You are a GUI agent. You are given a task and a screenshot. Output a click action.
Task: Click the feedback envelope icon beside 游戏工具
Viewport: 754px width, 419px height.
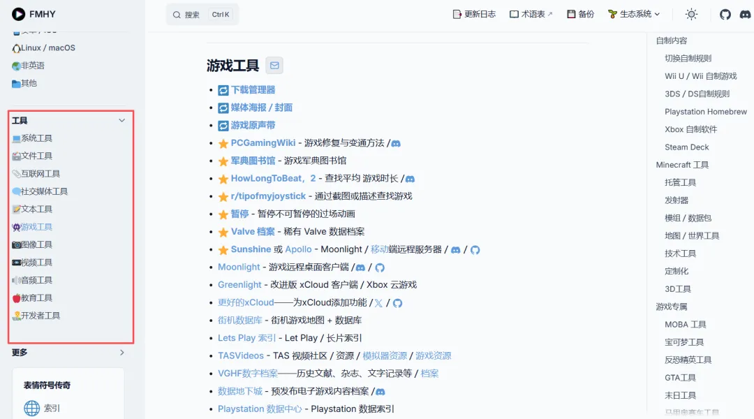pos(274,66)
